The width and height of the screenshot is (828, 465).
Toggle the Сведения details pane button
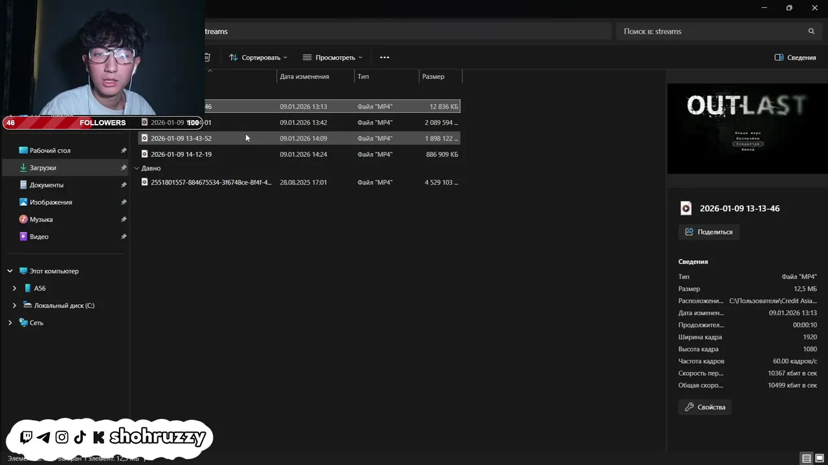(795, 57)
